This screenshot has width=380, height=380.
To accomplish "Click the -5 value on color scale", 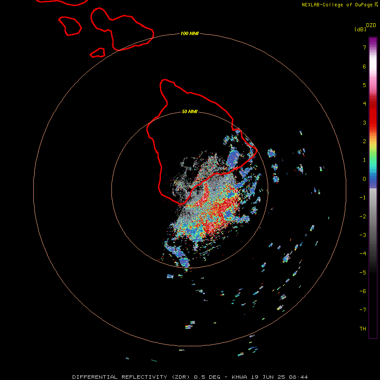I will [363, 273].
